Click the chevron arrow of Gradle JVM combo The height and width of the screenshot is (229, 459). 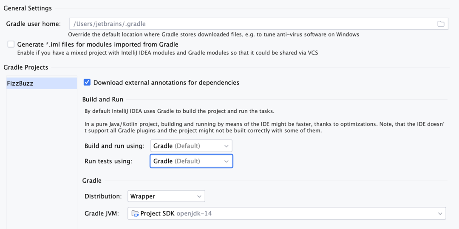(440, 213)
